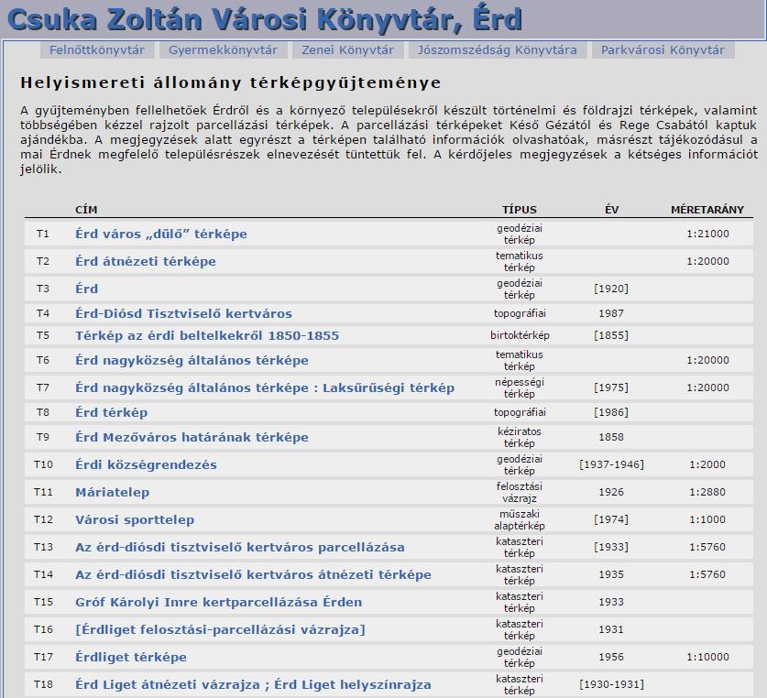Click the T10 row identifier

click(43, 464)
